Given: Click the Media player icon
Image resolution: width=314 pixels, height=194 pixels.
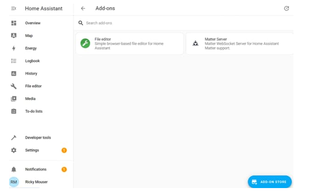Looking at the screenshot, I should [x=14, y=99].
